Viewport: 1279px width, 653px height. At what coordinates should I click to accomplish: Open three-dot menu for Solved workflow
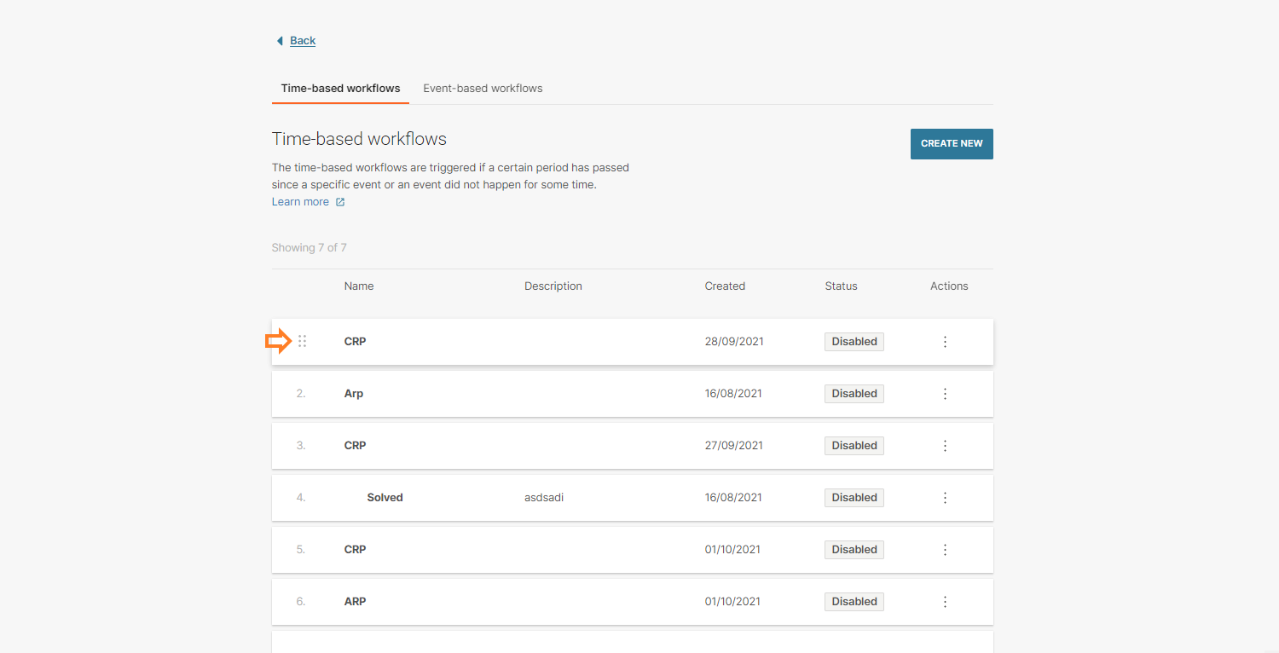pos(945,498)
